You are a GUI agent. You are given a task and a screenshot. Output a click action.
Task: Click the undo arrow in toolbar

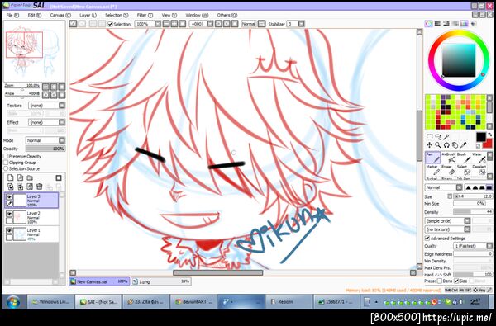tap(73, 24)
